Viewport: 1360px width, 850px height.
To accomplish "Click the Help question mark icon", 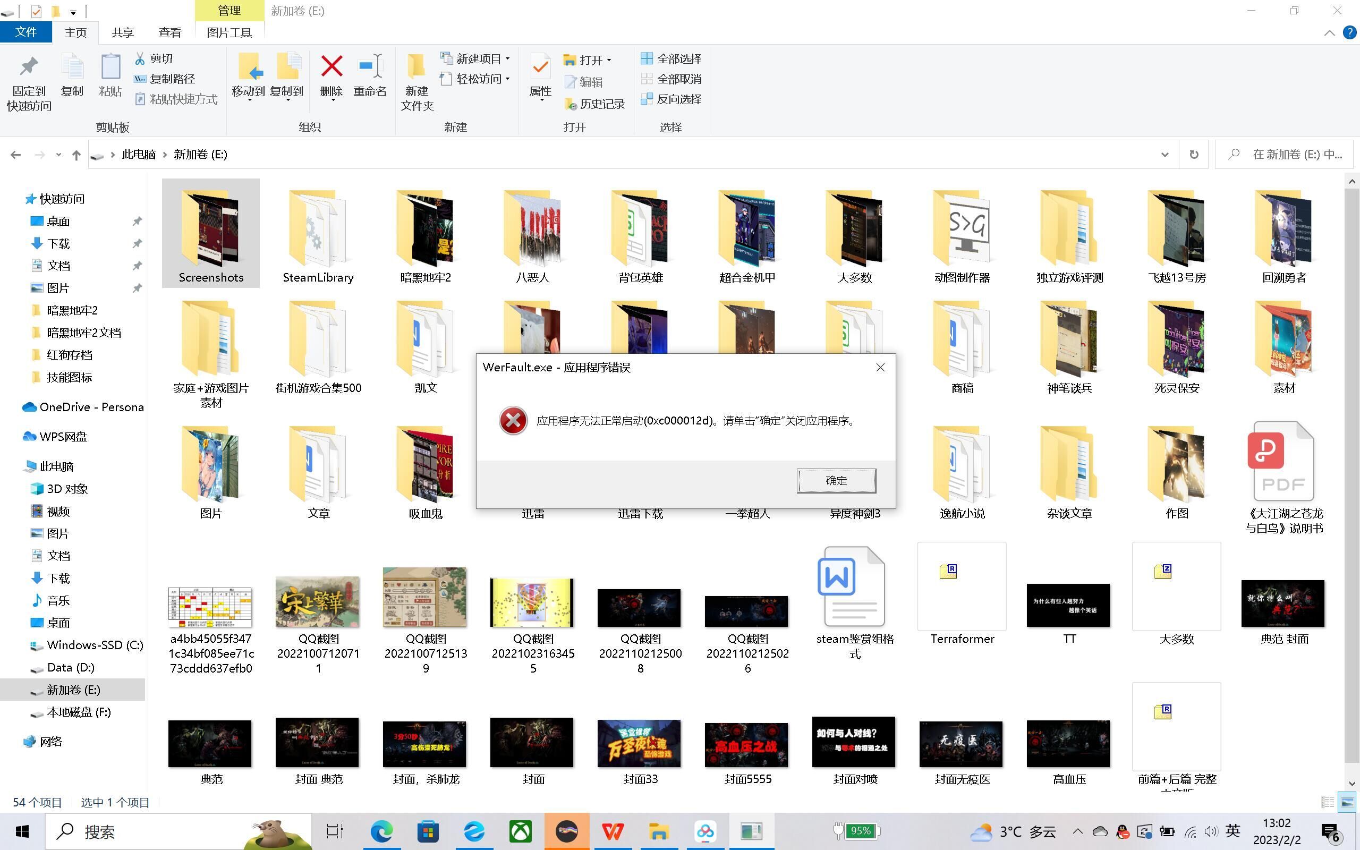I will click(x=1349, y=32).
